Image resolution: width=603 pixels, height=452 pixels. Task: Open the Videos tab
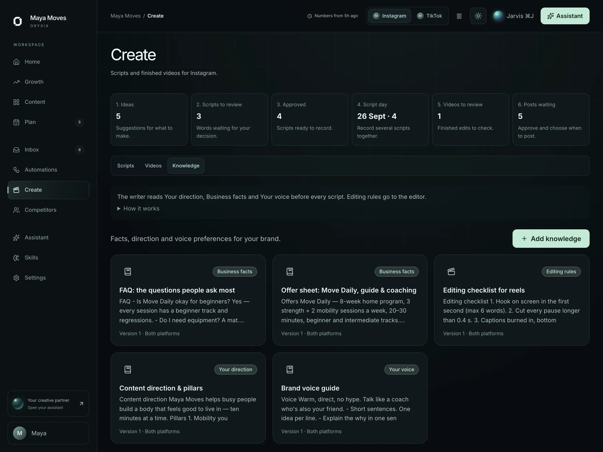click(x=153, y=166)
